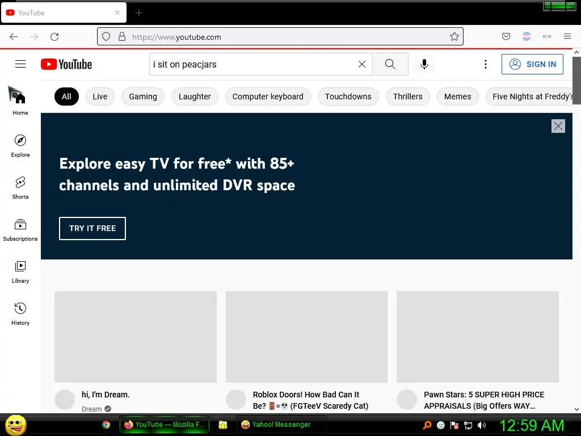581x436 pixels.
Task: Open the Dream channel name link
Action: click(x=91, y=409)
